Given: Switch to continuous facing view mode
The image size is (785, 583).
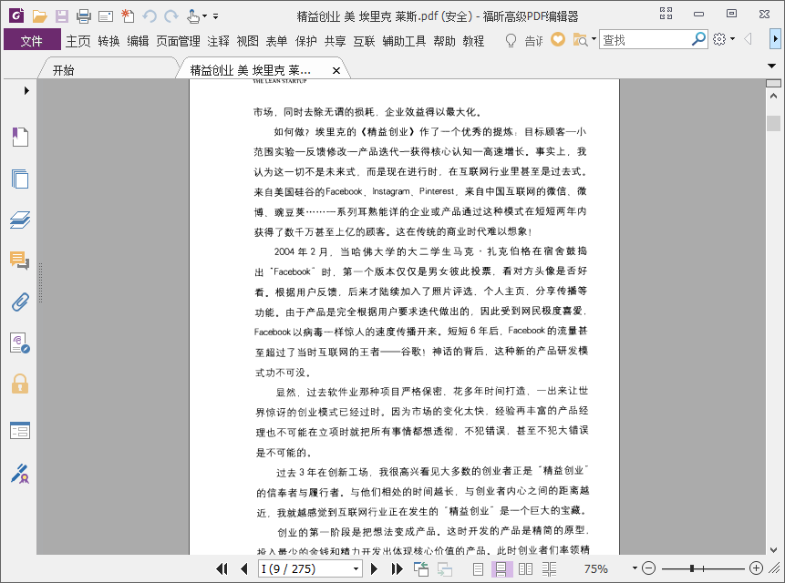Looking at the screenshot, I should click(x=549, y=568).
